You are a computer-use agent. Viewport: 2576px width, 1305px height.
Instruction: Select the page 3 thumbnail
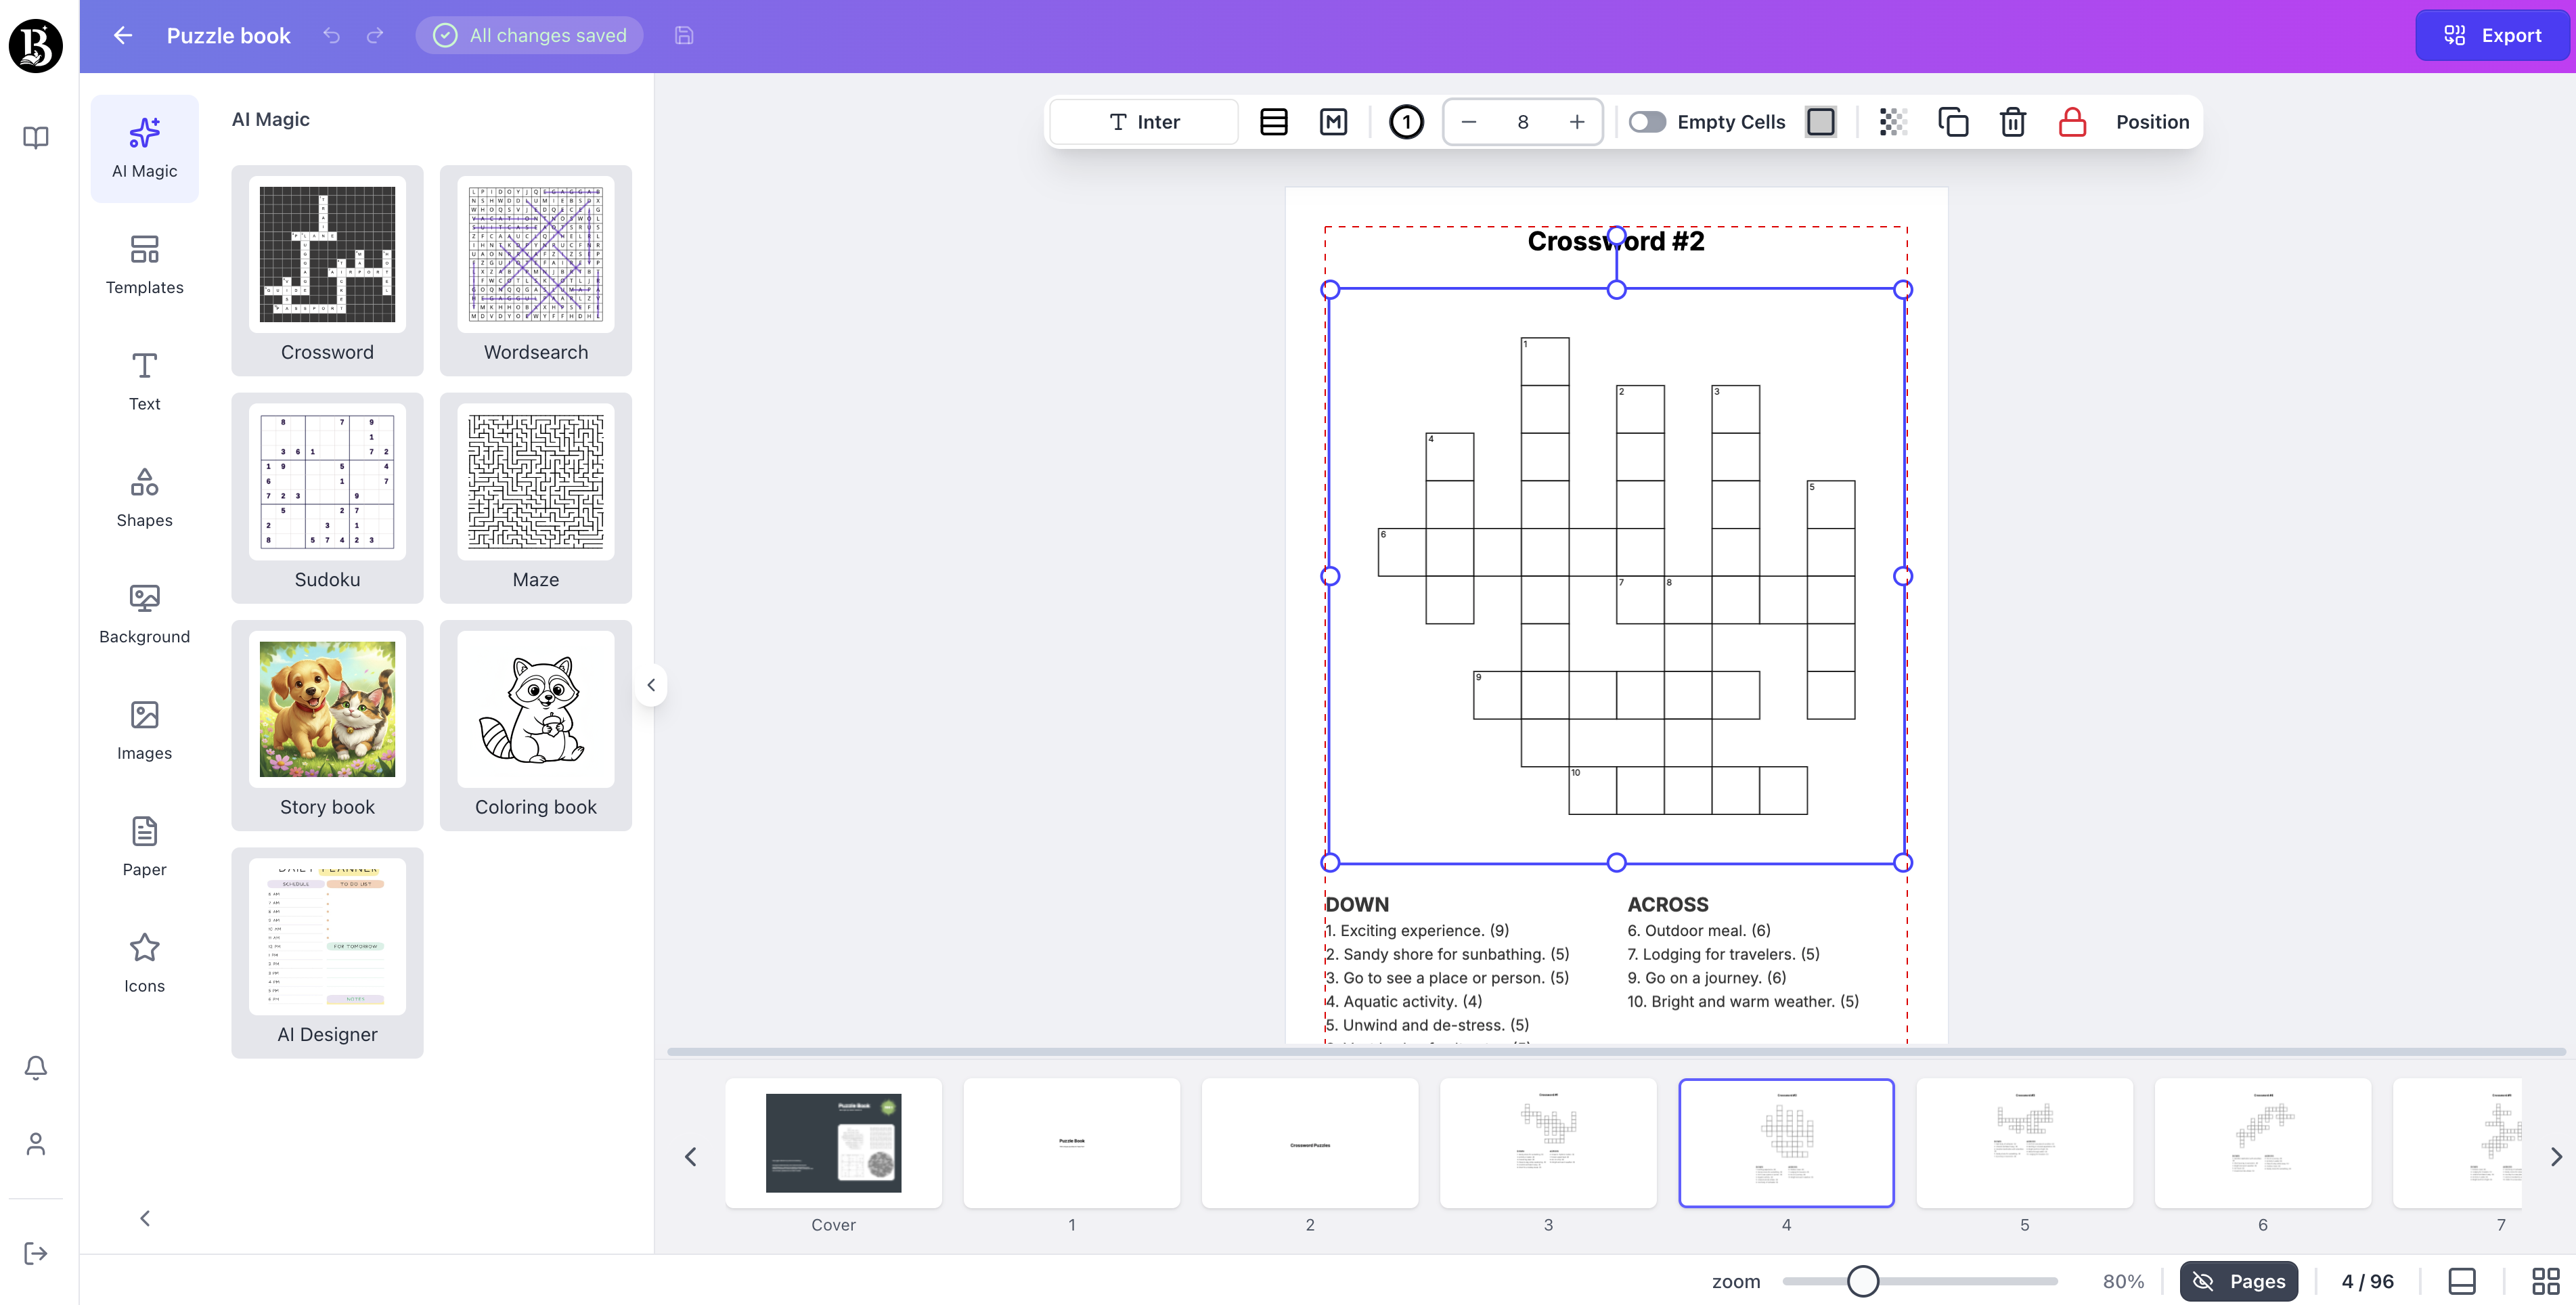click(x=1548, y=1143)
